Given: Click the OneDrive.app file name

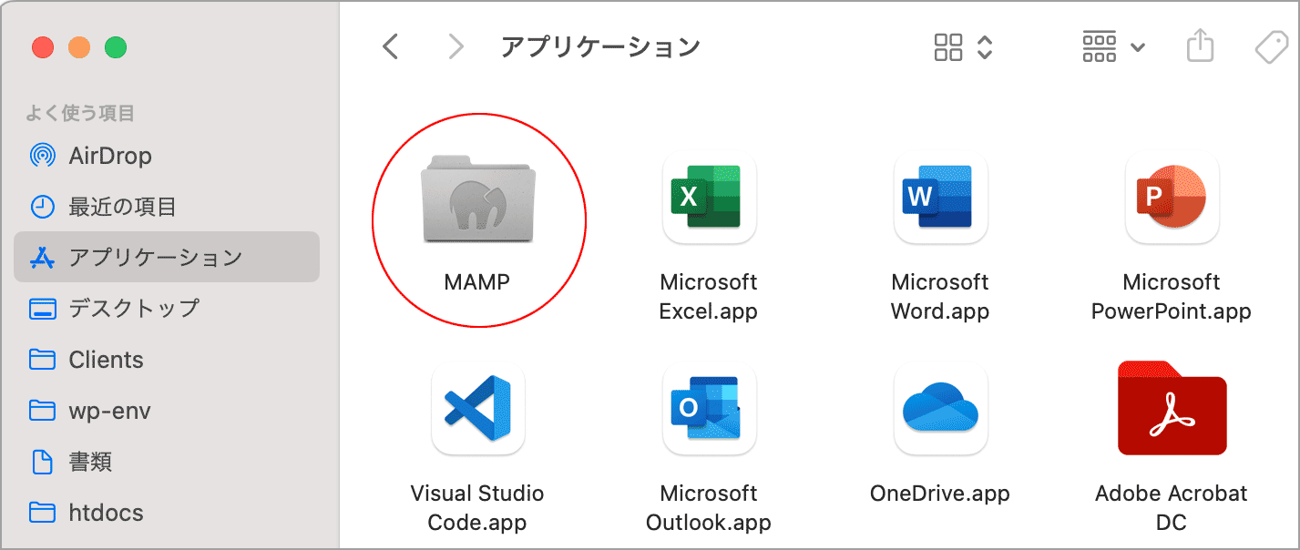Looking at the screenshot, I should (x=940, y=494).
